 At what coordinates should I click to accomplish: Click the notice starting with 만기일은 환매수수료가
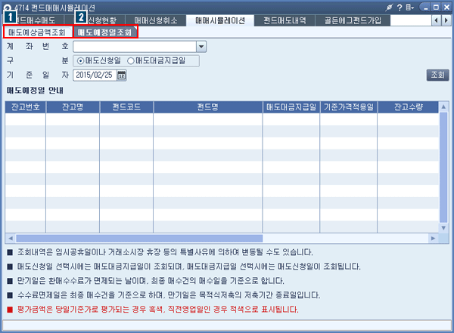tap(151, 281)
